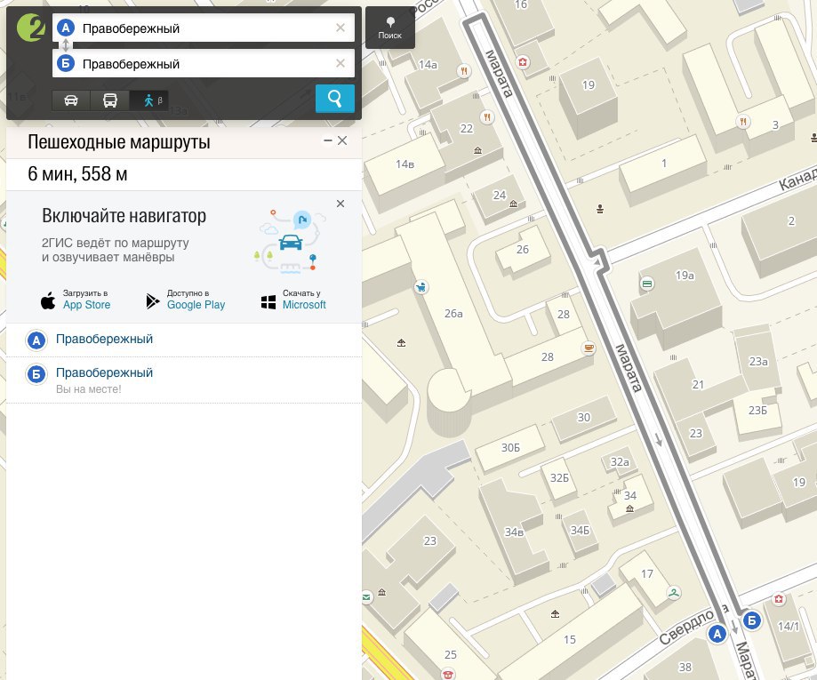Close the Пешеходные маршруты panel

tap(342, 140)
